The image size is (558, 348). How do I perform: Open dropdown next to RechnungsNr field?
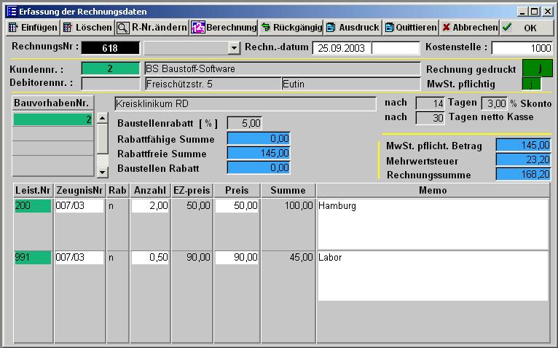(233, 48)
